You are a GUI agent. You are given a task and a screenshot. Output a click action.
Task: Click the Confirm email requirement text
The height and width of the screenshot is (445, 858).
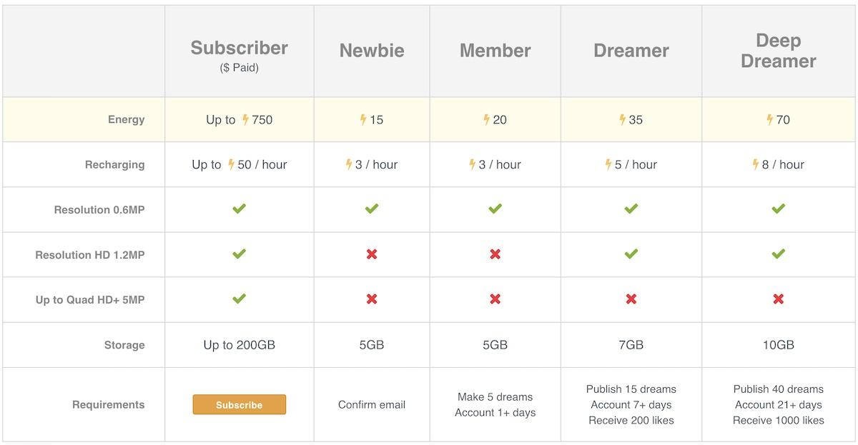[372, 405]
